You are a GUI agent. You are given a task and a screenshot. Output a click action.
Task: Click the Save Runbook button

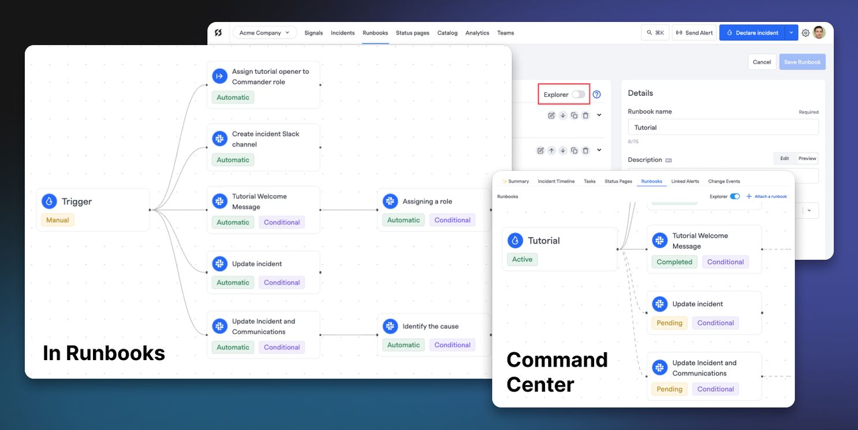802,62
